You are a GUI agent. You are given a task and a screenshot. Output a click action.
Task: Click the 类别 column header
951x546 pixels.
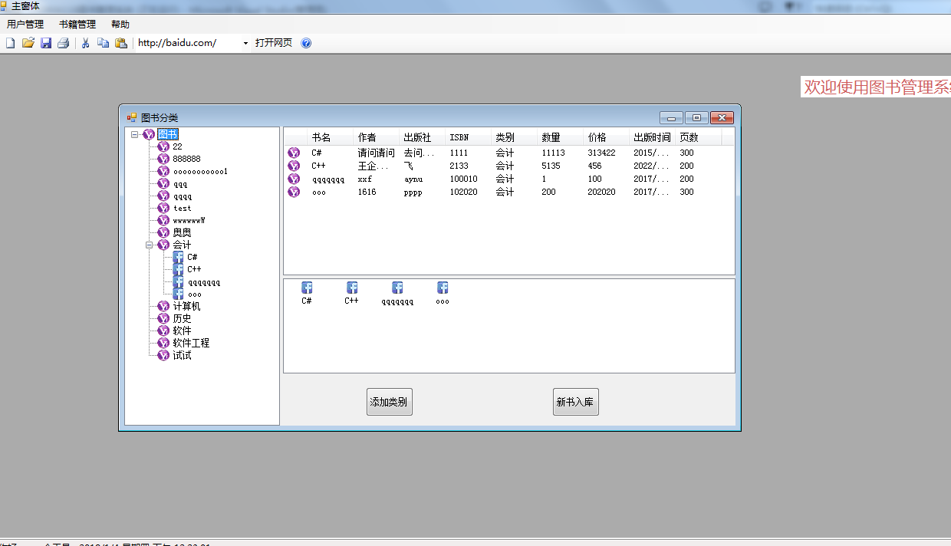[515, 137]
